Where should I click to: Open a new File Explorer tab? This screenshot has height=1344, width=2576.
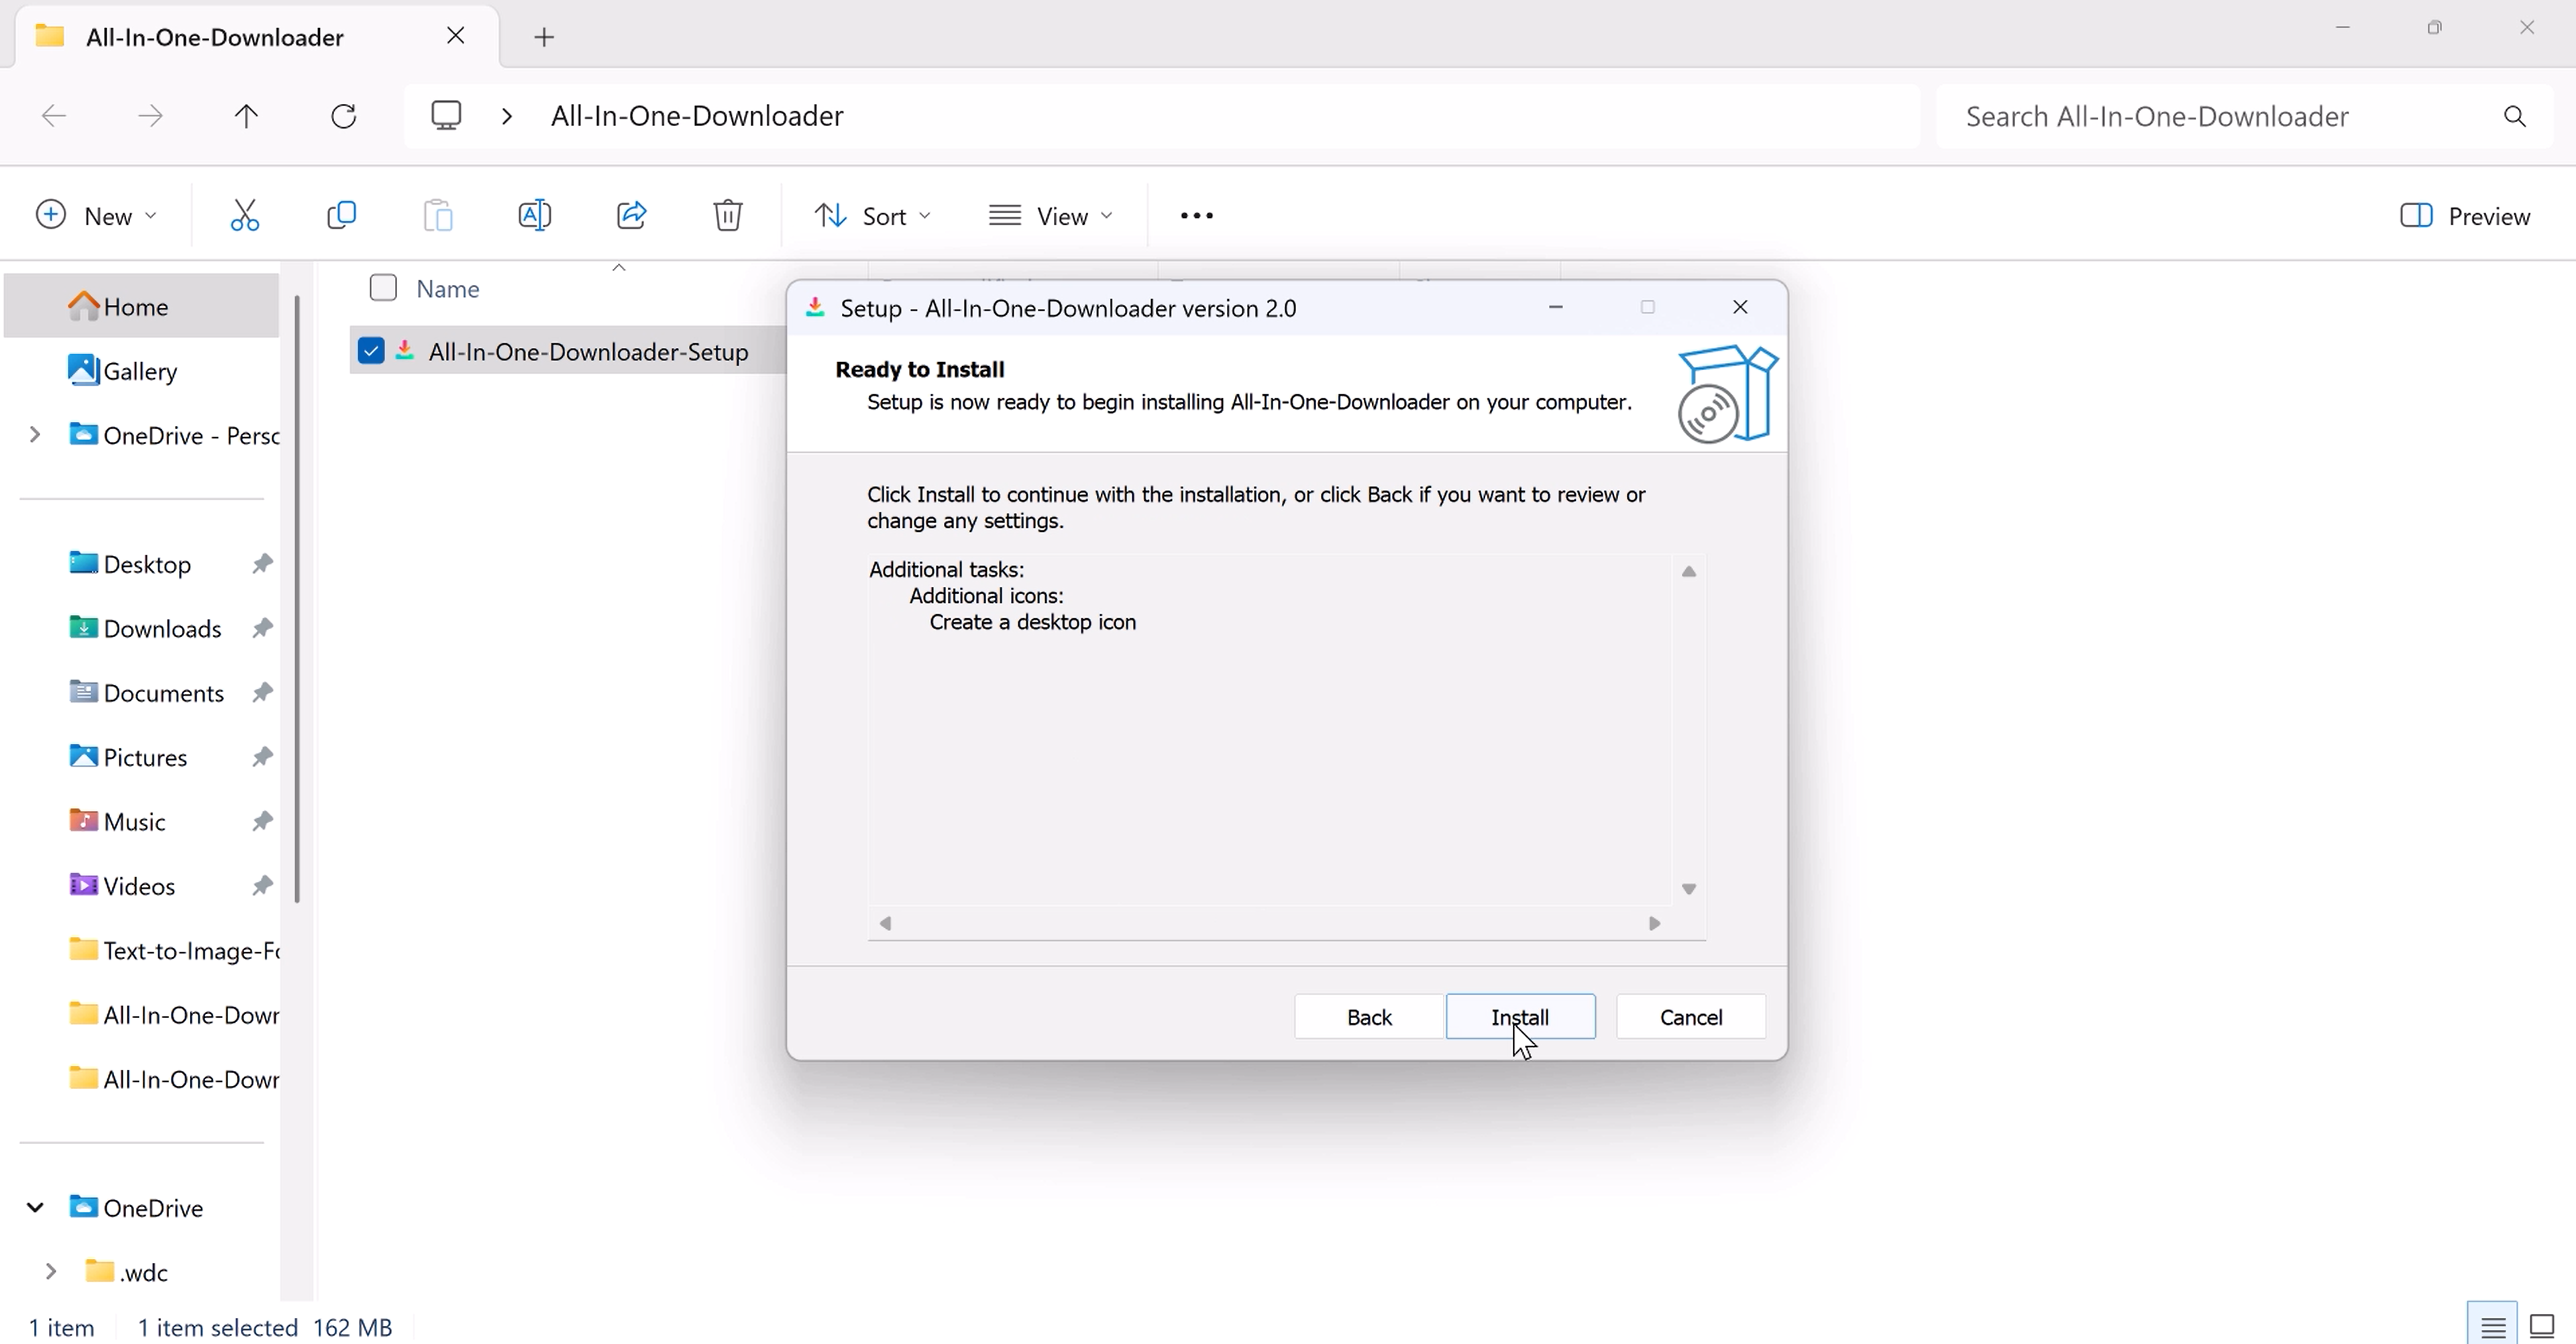[x=544, y=37]
